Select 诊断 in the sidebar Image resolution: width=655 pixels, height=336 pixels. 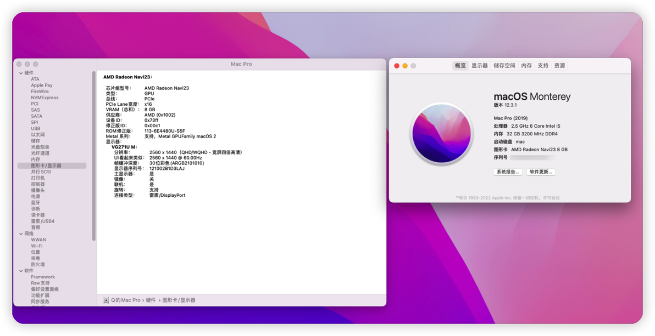point(36,209)
